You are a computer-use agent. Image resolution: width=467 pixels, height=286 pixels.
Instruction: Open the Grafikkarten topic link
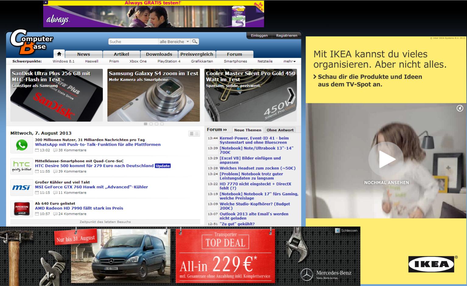202,61
